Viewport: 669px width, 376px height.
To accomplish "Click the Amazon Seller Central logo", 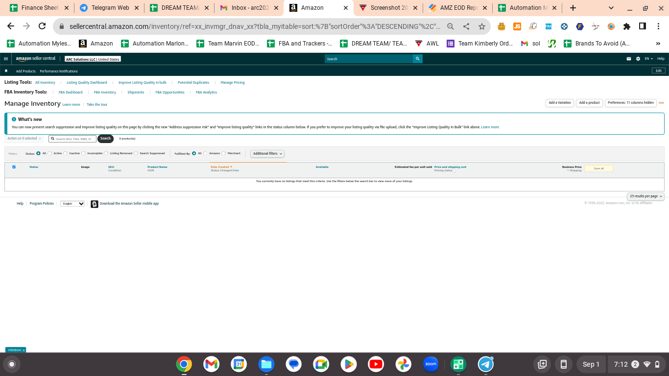I will (x=36, y=59).
